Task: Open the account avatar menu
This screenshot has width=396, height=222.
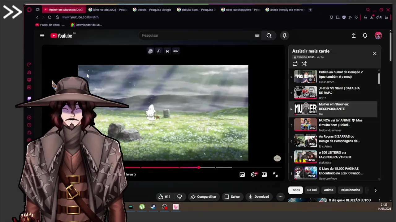Action: pyautogui.click(x=378, y=35)
